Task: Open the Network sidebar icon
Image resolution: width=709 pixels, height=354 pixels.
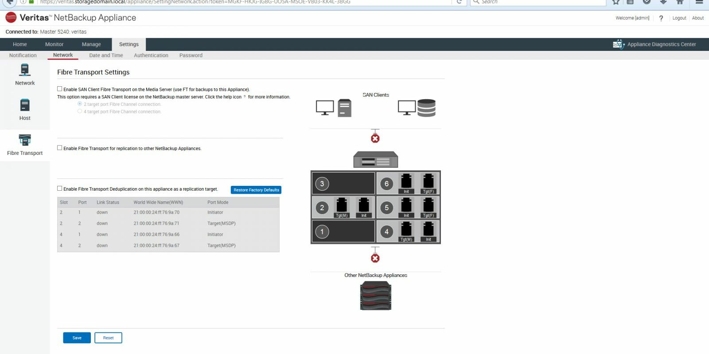Action: click(x=25, y=70)
